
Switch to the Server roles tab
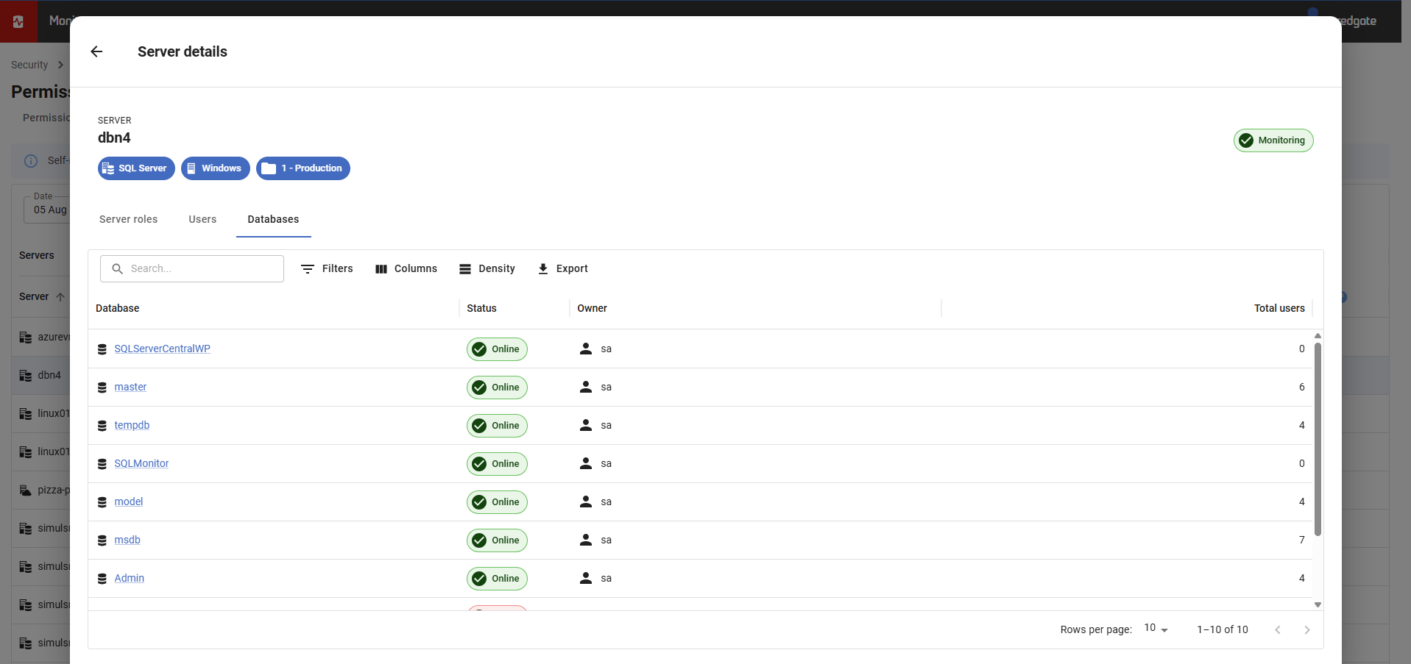click(x=128, y=219)
